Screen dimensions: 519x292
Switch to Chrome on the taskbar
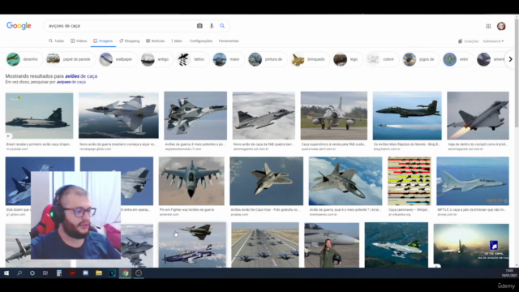click(125, 273)
